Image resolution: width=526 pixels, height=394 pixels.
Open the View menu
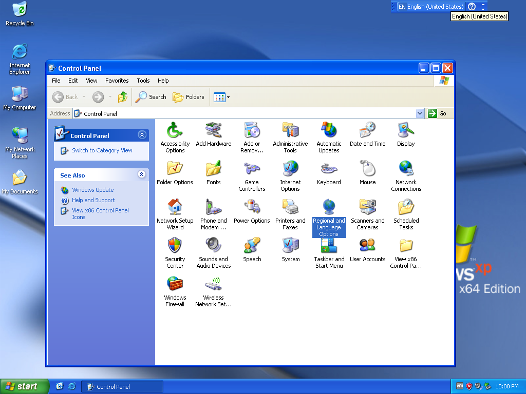pyautogui.click(x=91, y=81)
